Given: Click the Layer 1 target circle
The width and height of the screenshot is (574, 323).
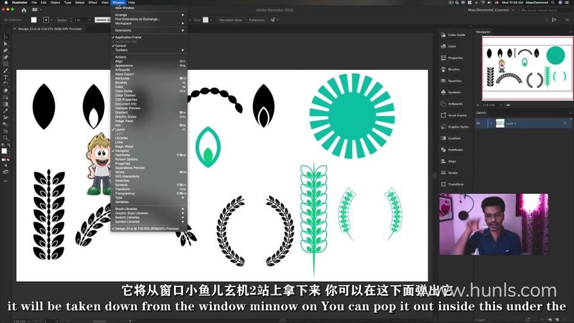Looking at the screenshot, I should (565, 123).
